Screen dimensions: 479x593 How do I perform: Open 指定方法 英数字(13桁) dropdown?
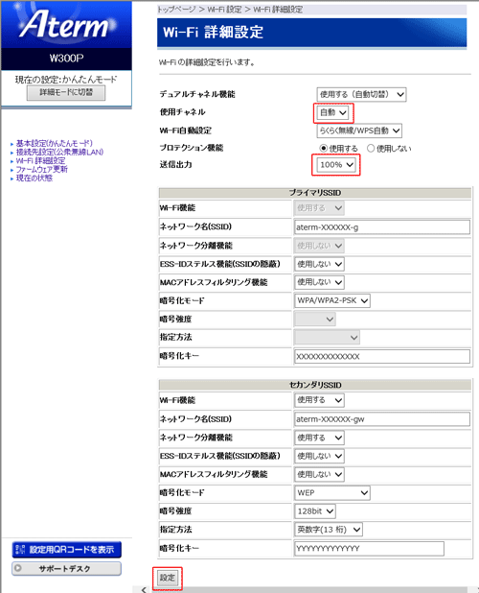pyautogui.click(x=329, y=530)
